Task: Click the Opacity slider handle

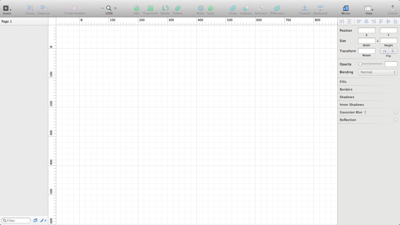Action: pyautogui.click(x=360, y=64)
